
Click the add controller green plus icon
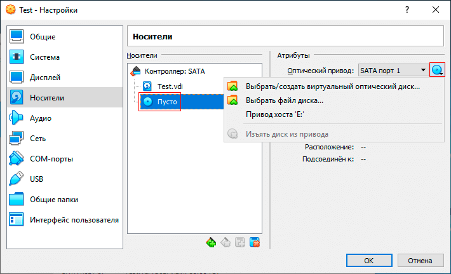click(x=211, y=243)
